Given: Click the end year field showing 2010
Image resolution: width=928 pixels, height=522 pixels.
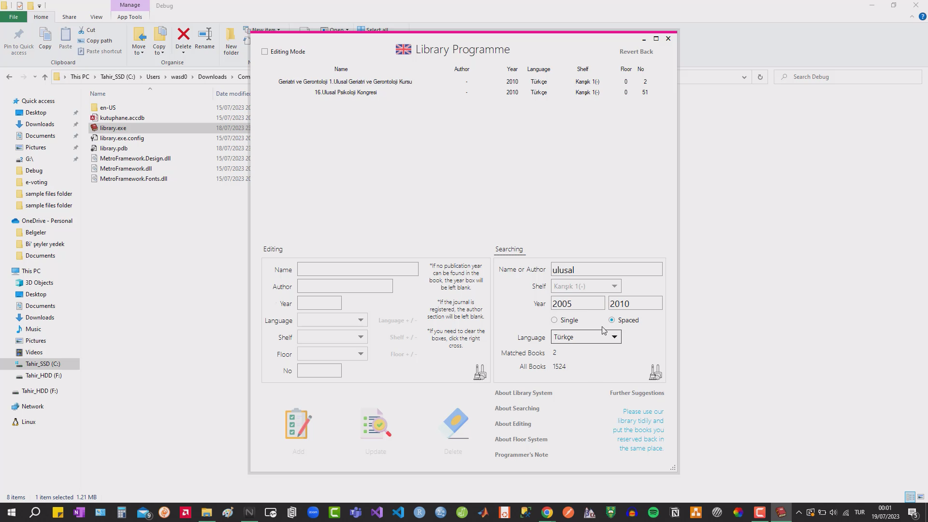Looking at the screenshot, I should pos(635,303).
